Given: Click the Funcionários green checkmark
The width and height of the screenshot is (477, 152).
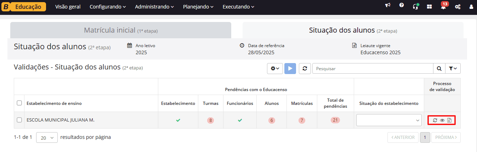Looking at the screenshot, I should pyautogui.click(x=240, y=120).
